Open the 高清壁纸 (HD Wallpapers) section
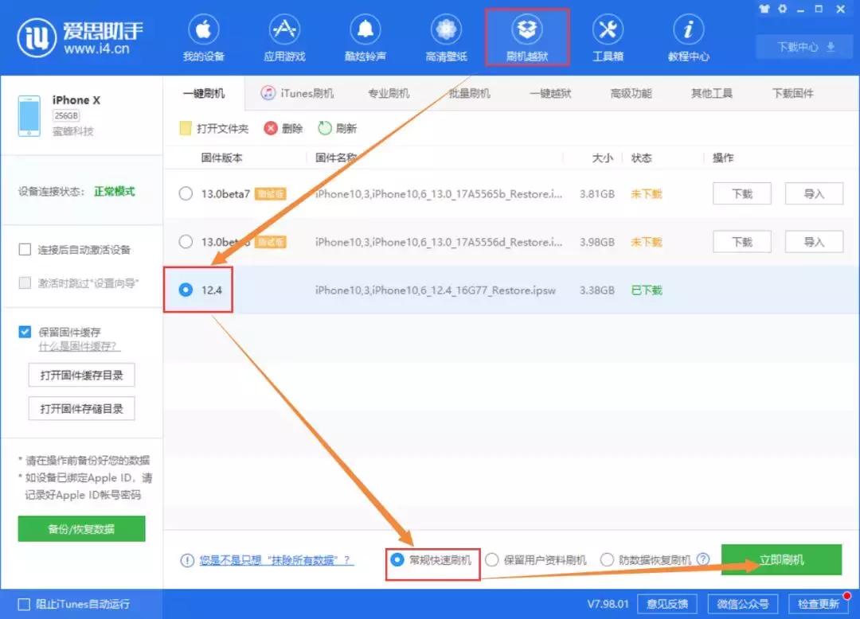The width and height of the screenshot is (860, 619). [446, 36]
